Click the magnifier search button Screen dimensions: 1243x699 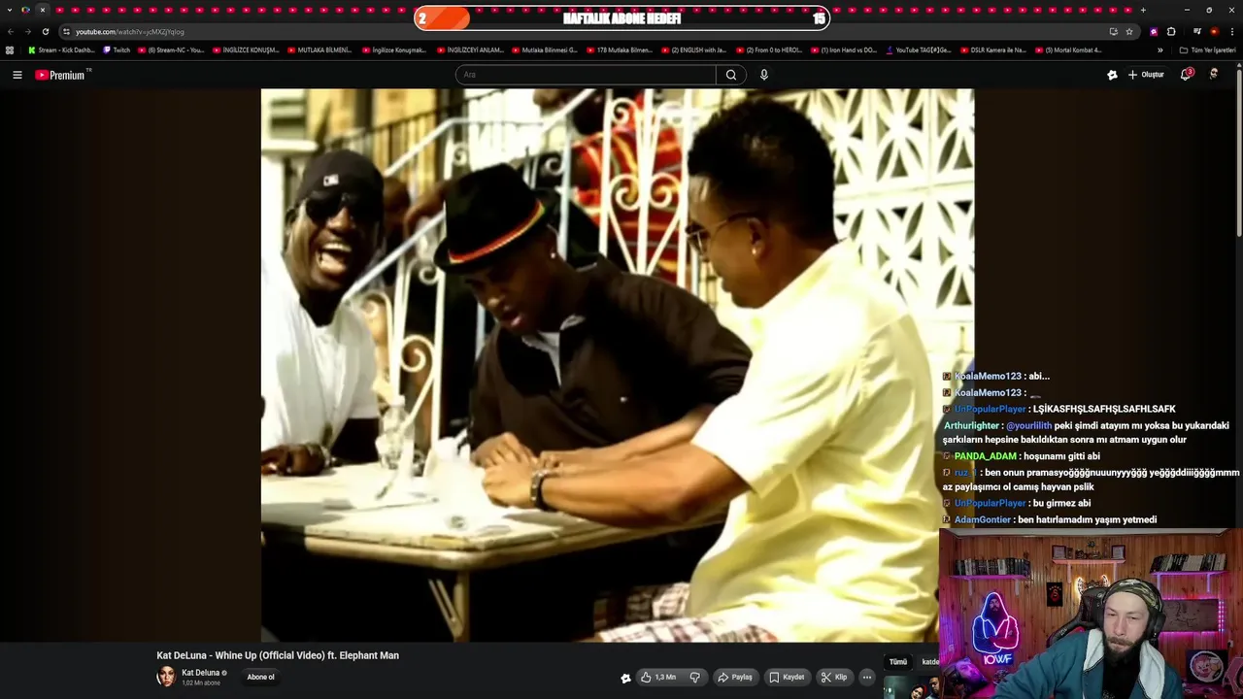[x=731, y=75]
